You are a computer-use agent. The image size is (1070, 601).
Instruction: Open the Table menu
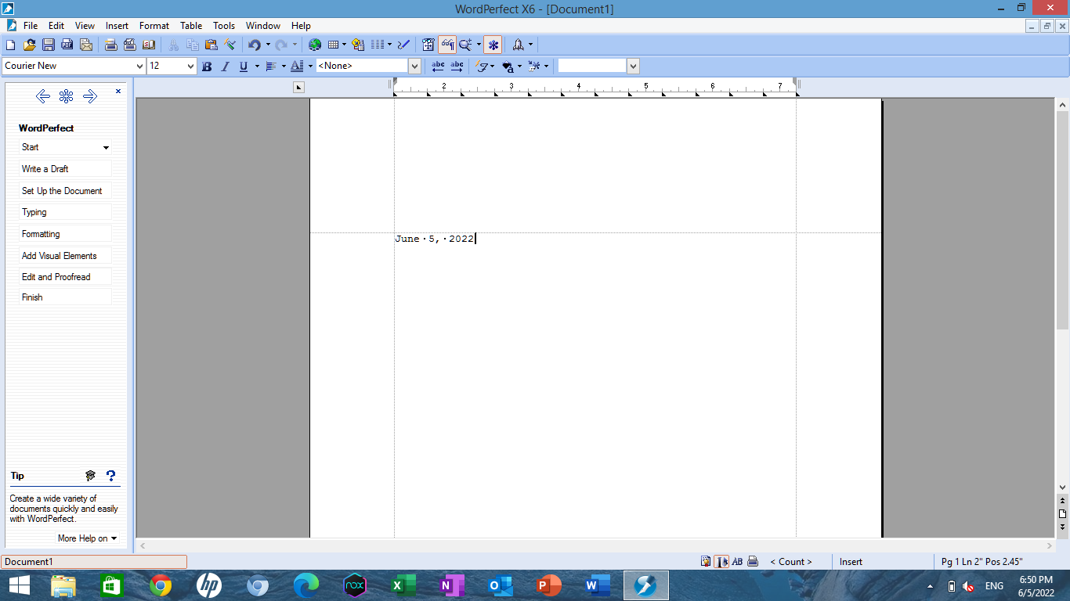(x=190, y=25)
